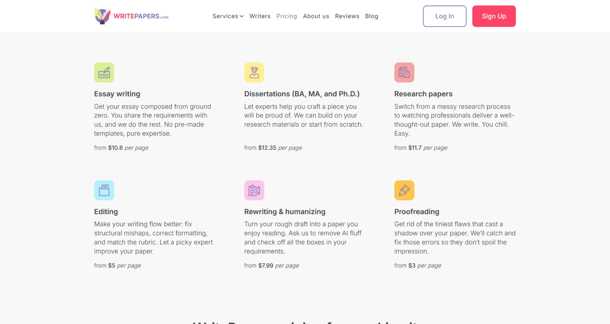Go to the Pricing page
The image size is (610, 324).
pyautogui.click(x=287, y=16)
